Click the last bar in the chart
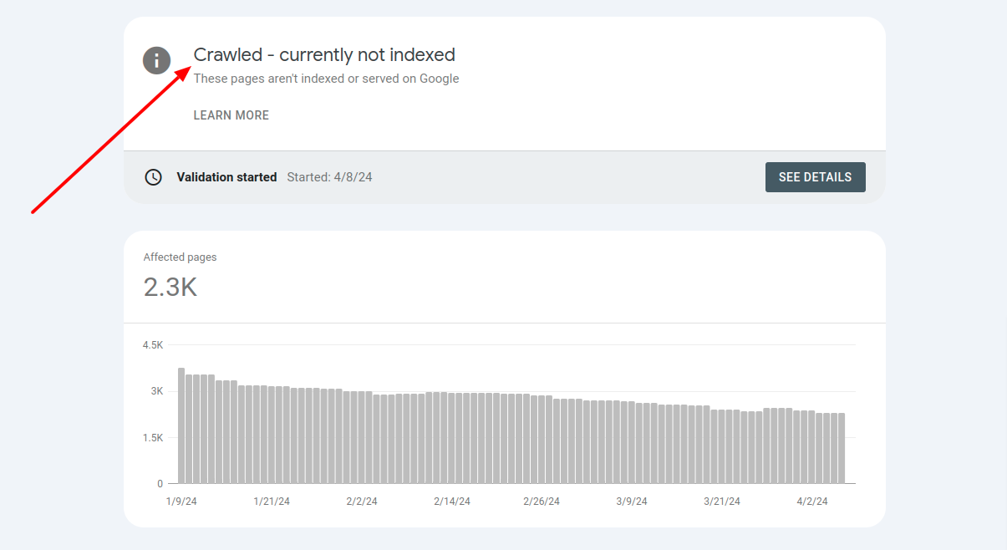The width and height of the screenshot is (1007, 550). tap(842, 448)
